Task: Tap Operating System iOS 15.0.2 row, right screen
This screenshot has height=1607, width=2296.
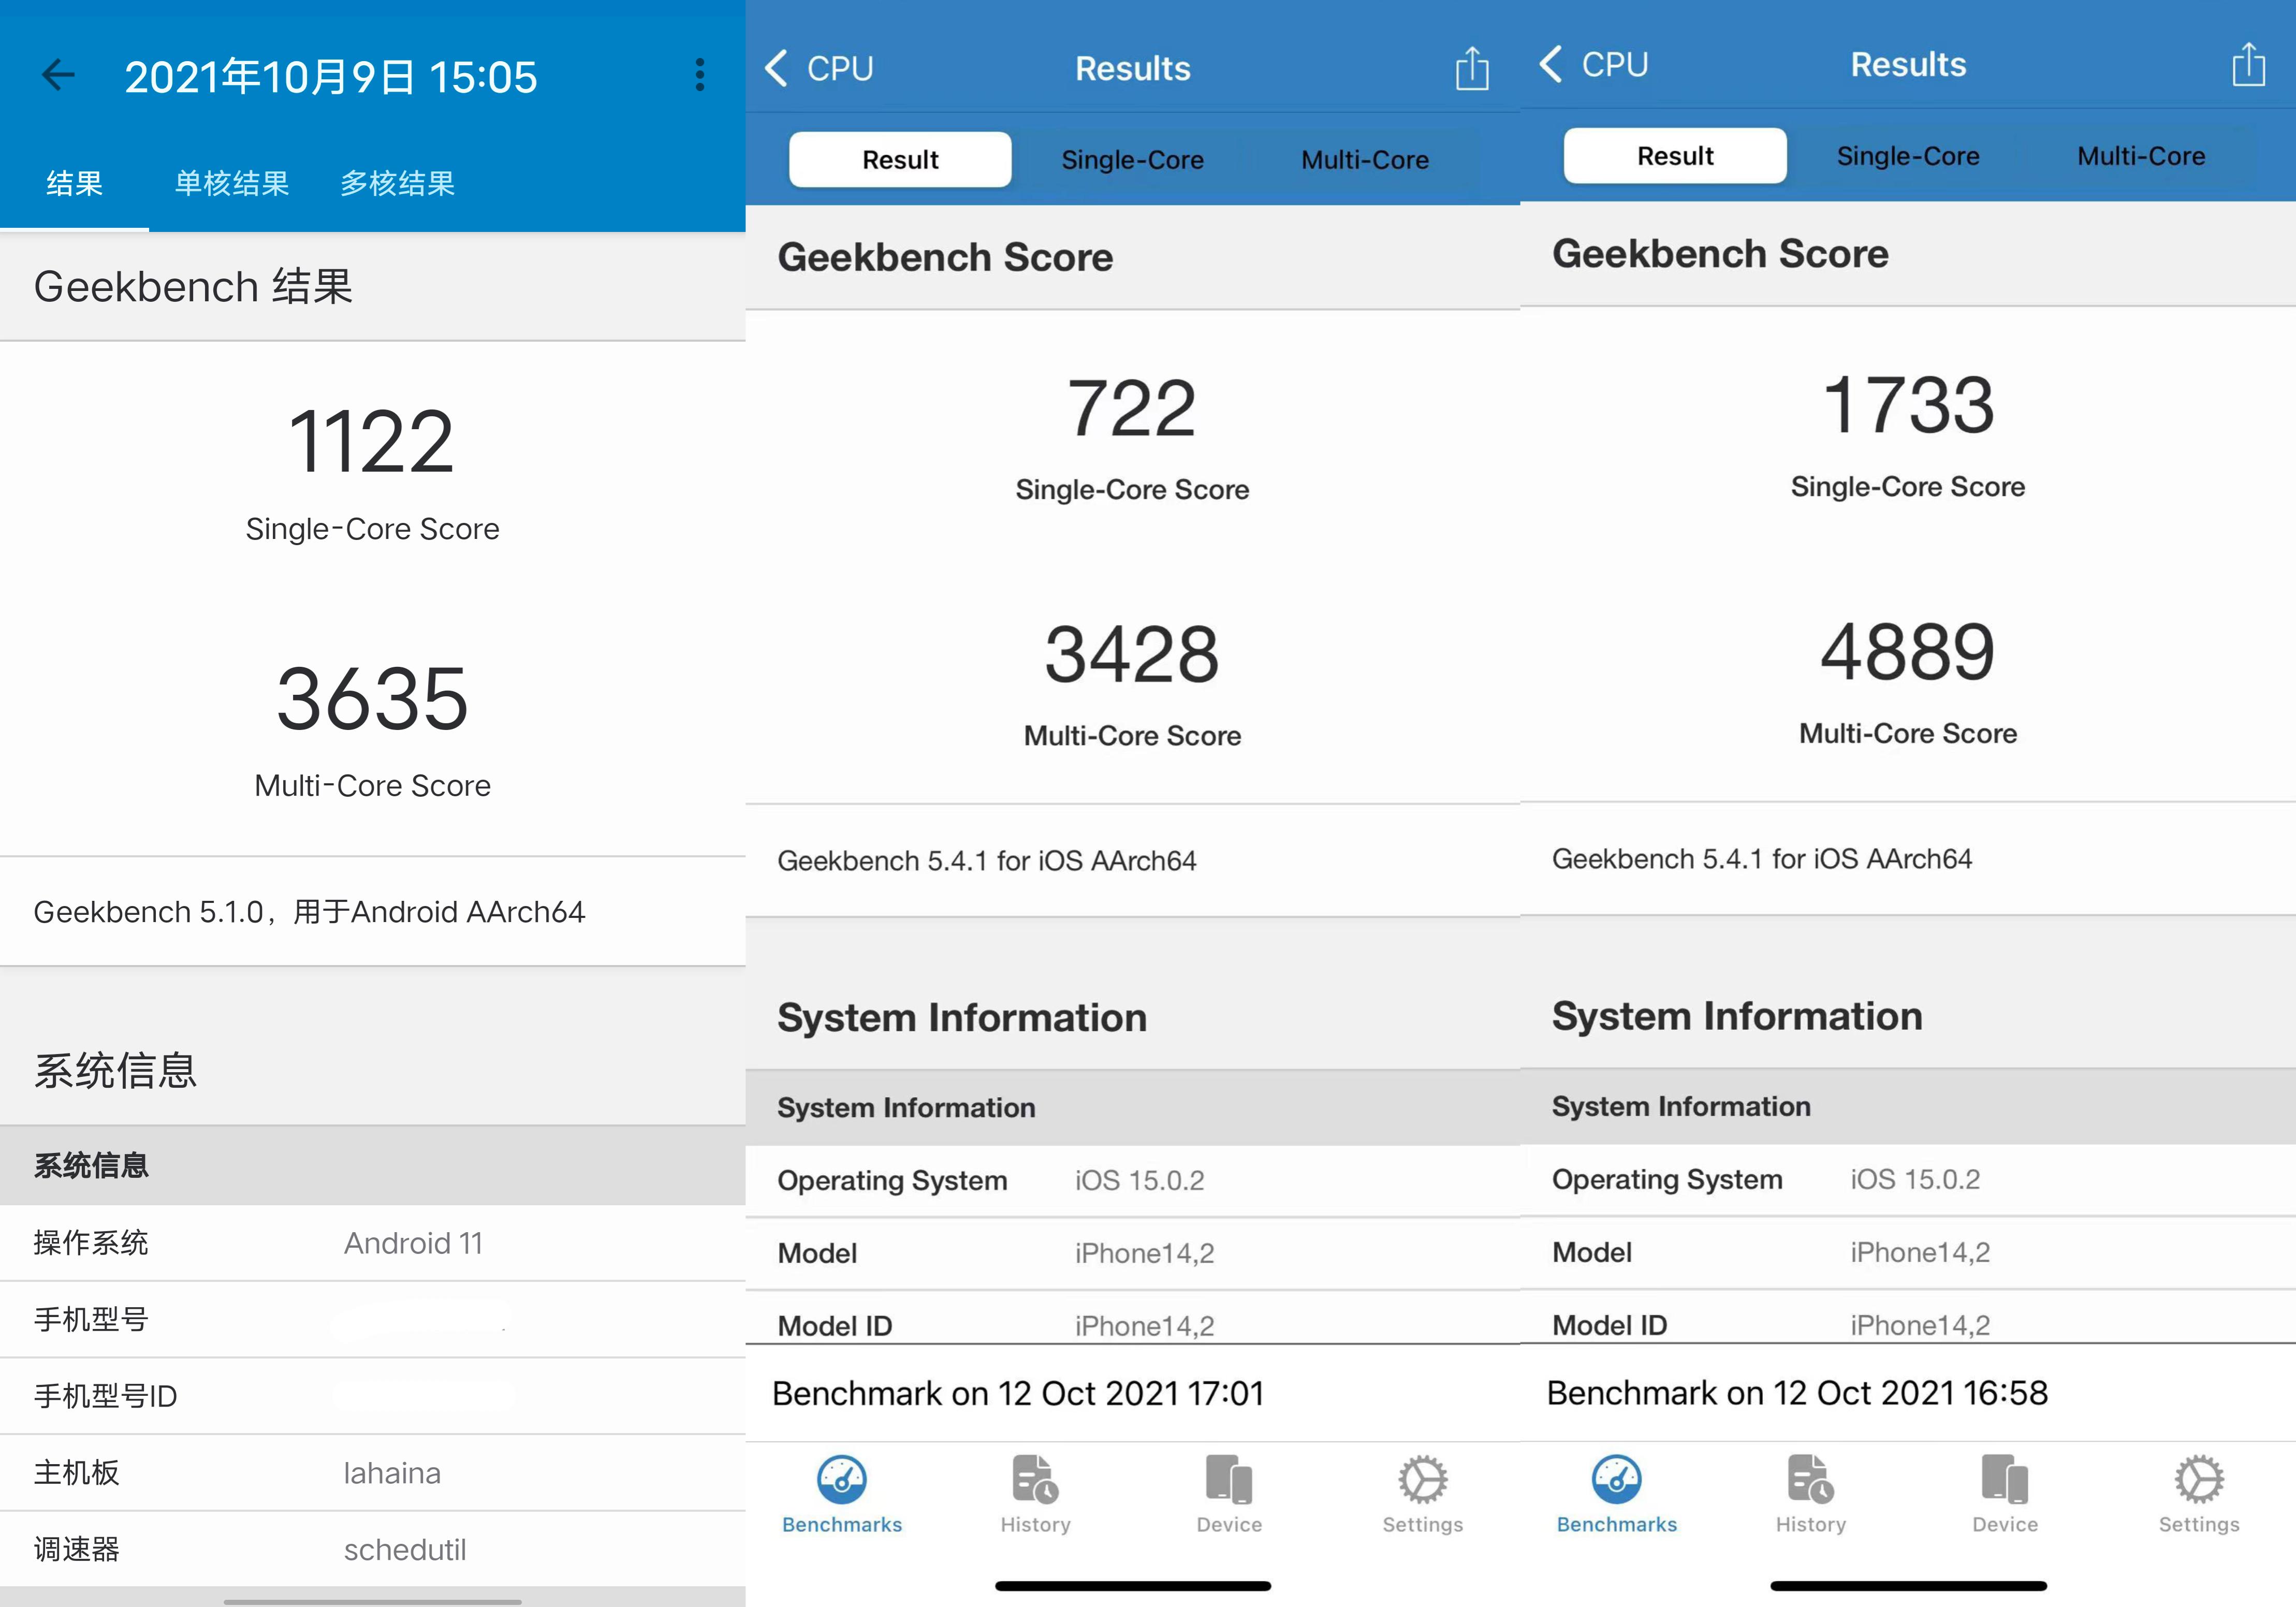Action: 1908,1180
